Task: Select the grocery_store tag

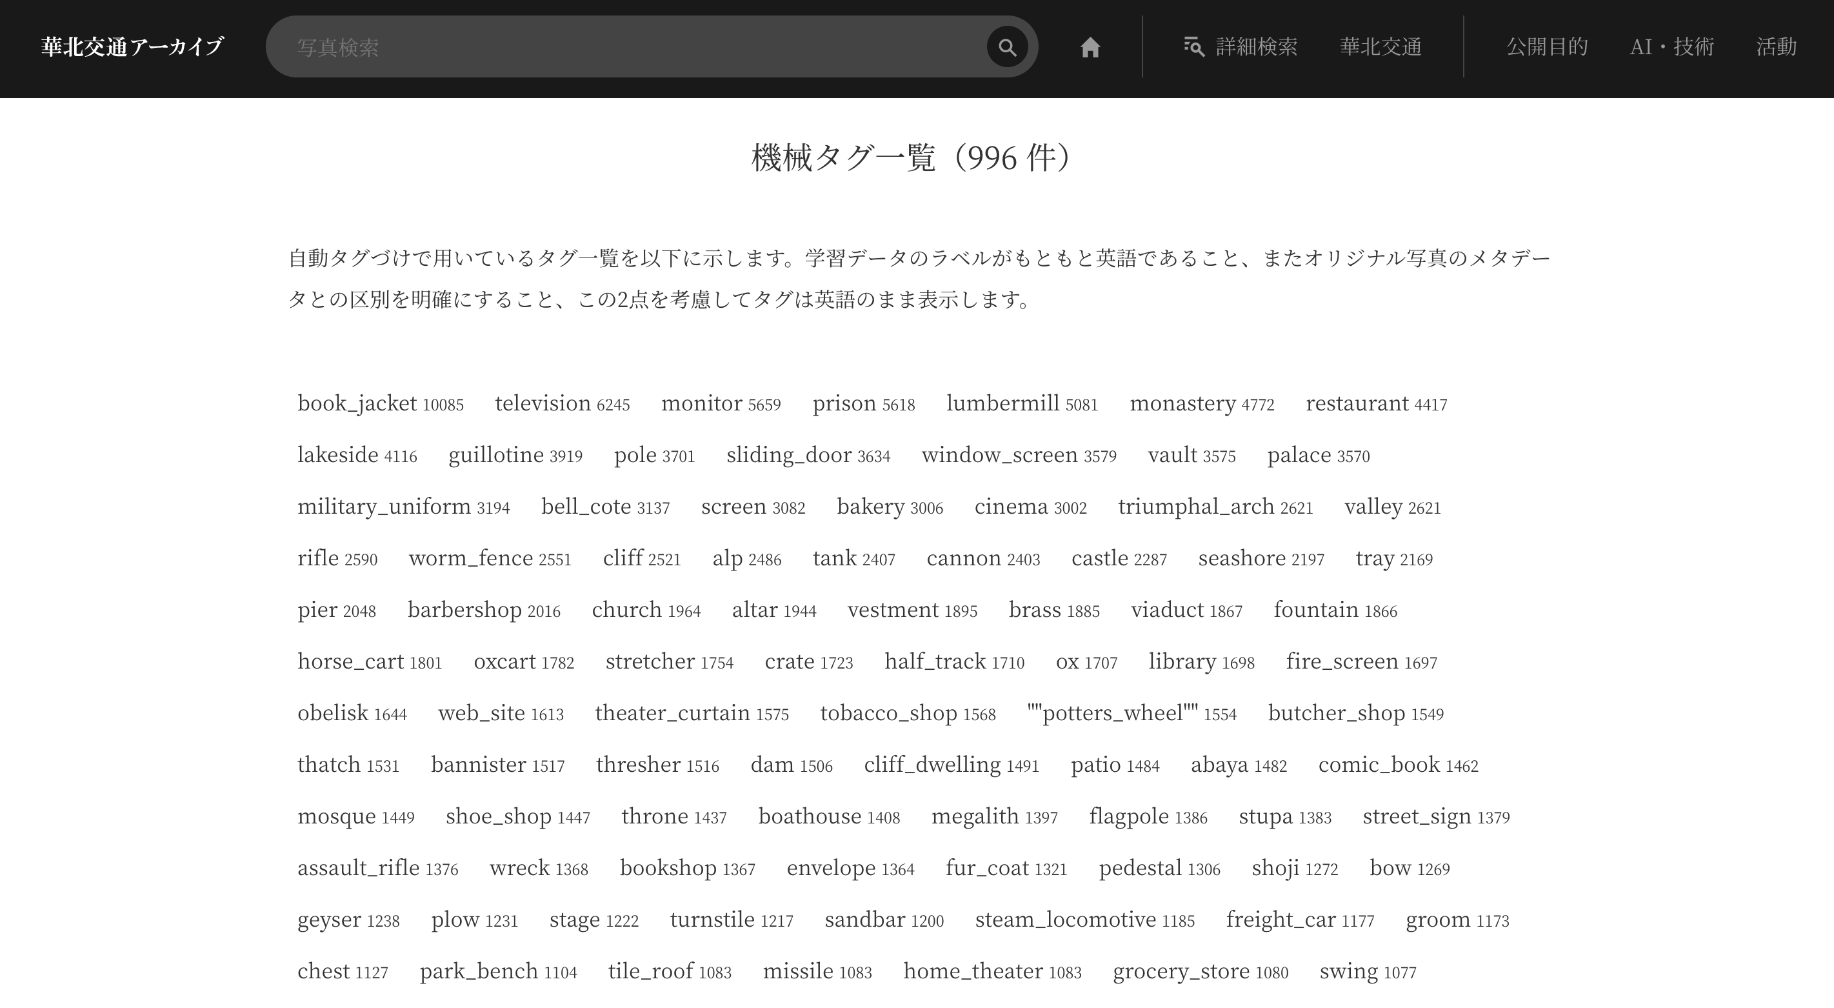Action: [1181, 971]
